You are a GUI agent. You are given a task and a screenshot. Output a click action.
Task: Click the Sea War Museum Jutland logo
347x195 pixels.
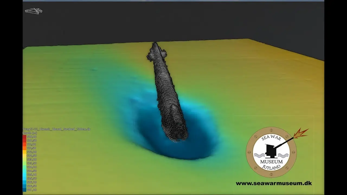tap(271, 152)
